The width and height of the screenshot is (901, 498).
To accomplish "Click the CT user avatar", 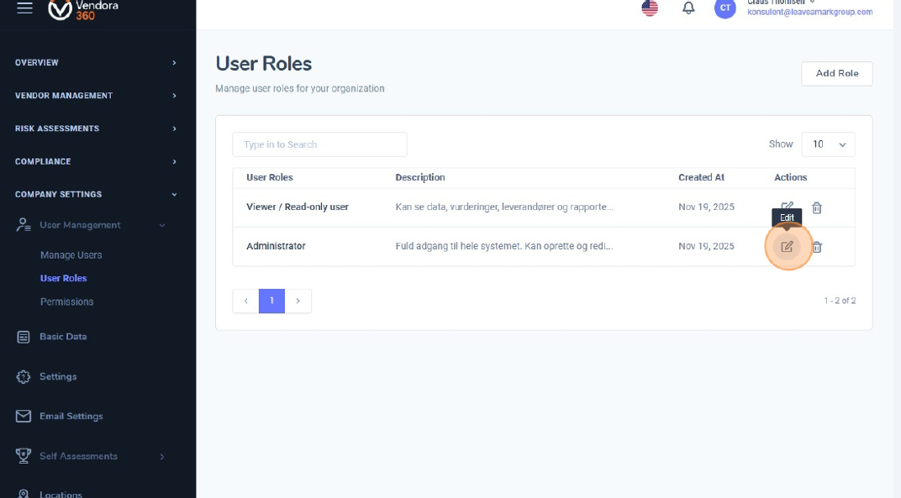I will (724, 8).
